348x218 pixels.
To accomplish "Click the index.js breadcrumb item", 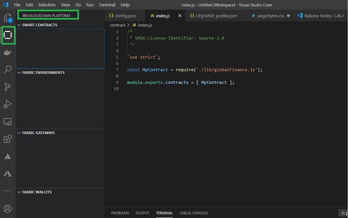I will pos(142,25).
